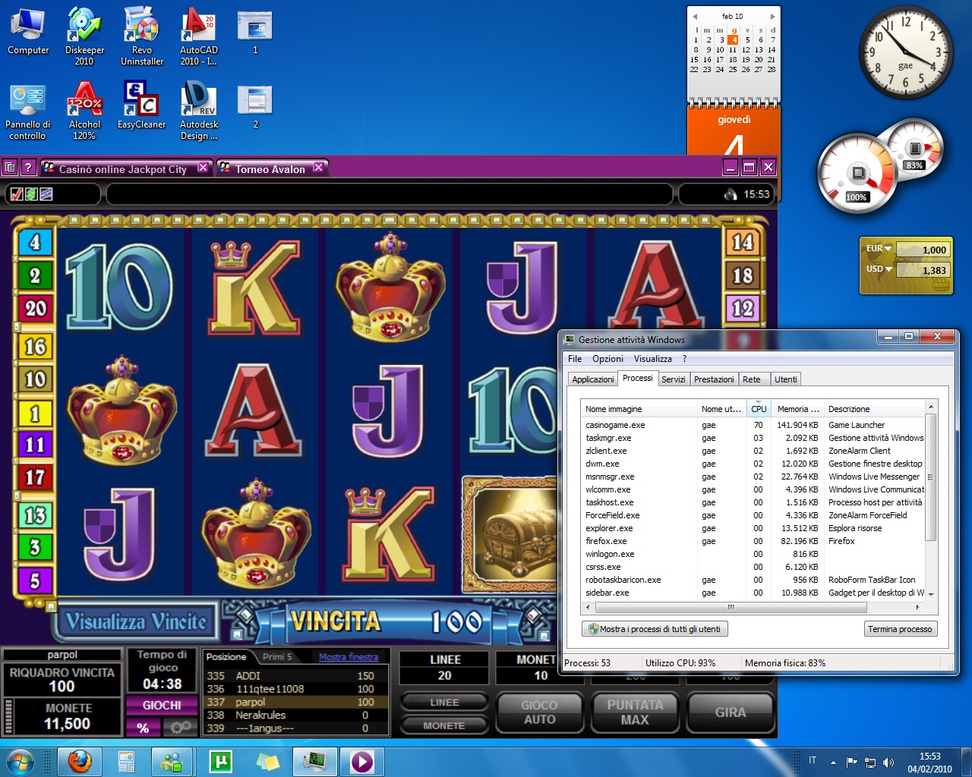Open the EasyCleaner desktop icon

coord(142,106)
